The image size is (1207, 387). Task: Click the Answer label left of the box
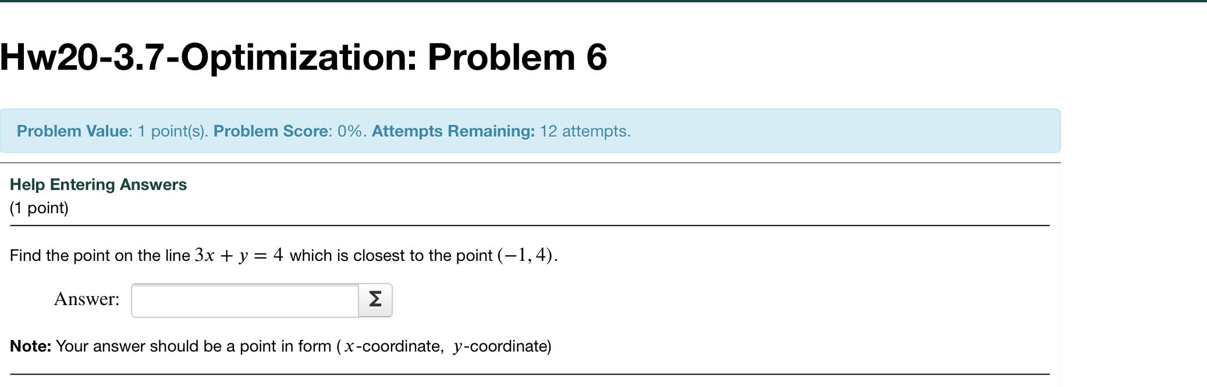pos(87,299)
